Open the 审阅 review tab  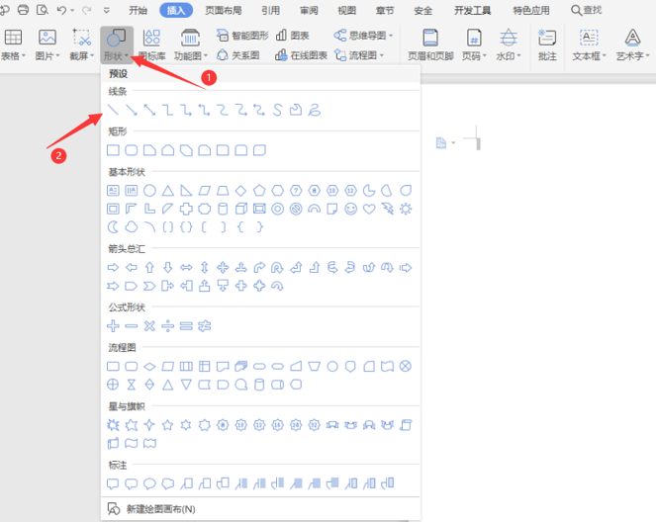(309, 10)
